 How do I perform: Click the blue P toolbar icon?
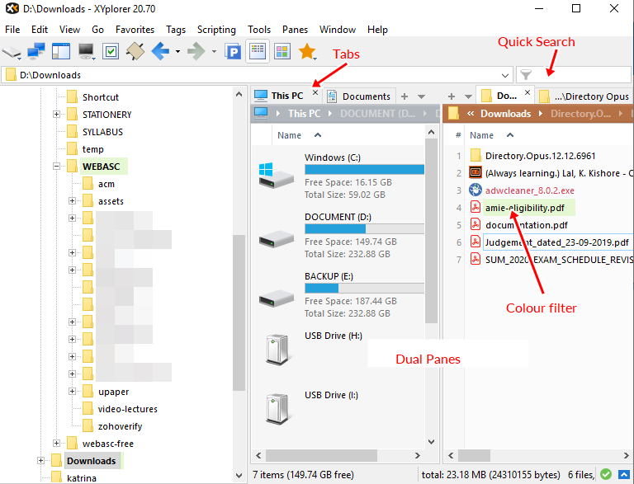[233, 52]
